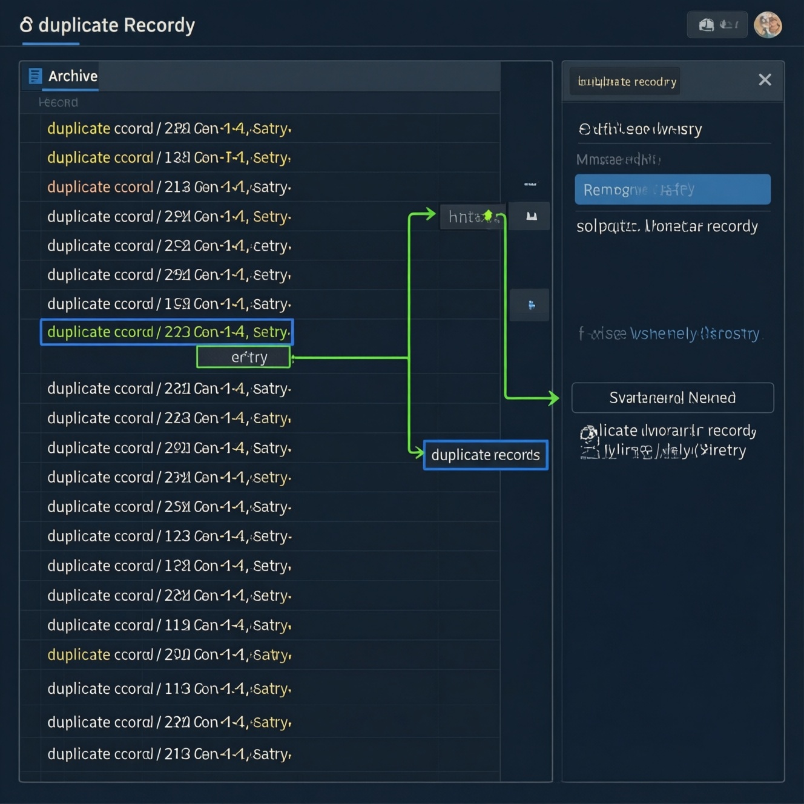Open the user profile avatar
The height and width of the screenshot is (804, 804).
click(x=768, y=25)
